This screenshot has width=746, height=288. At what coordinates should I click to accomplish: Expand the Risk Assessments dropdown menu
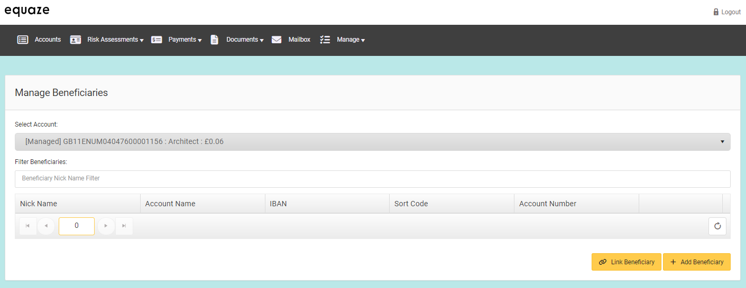point(115,40)
